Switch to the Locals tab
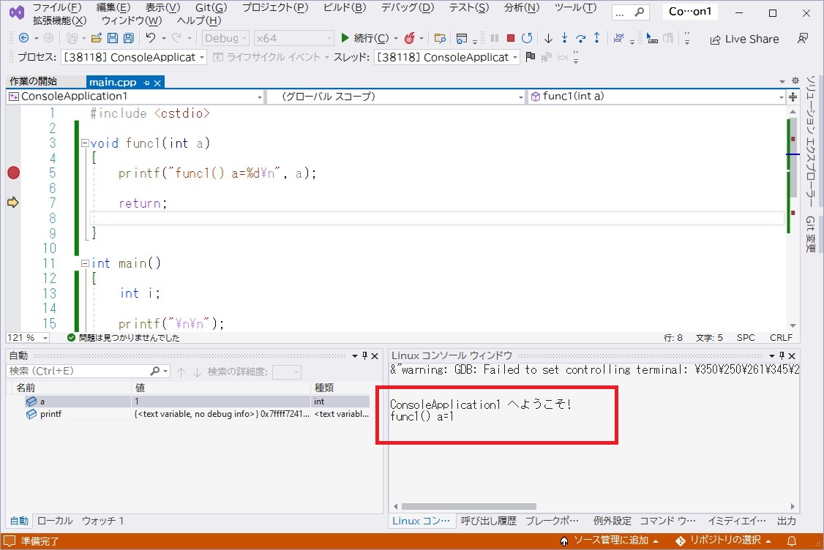Viewport: 824px width, 550px height. click(55, 521)
